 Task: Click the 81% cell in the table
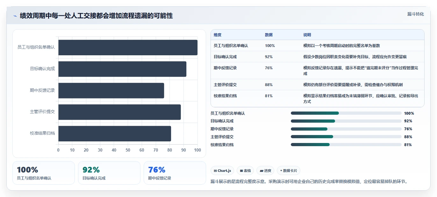(x=269, y=96)
